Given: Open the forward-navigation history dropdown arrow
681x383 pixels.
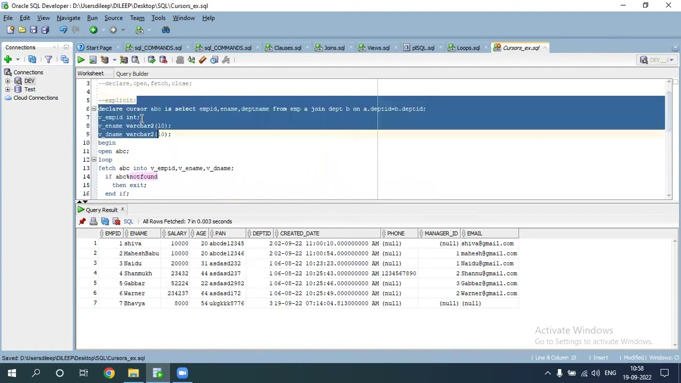Looking at the screenshot, I should click(122, 30).
